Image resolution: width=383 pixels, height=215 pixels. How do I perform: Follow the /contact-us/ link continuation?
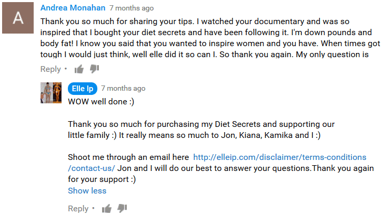tap(92, 168)
